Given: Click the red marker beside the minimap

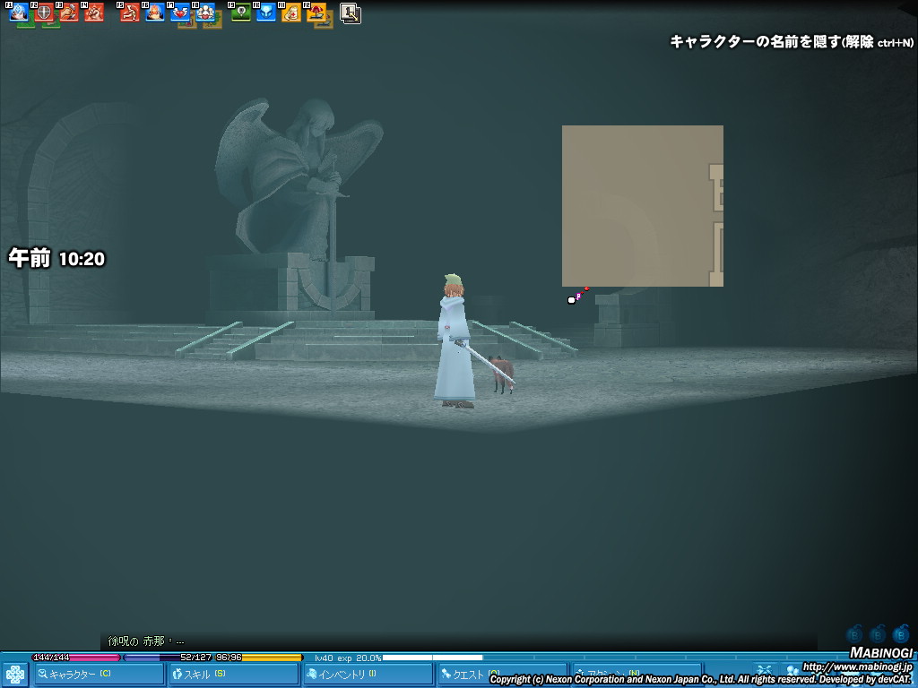Looking at the screenshot, I should [586, 289].
